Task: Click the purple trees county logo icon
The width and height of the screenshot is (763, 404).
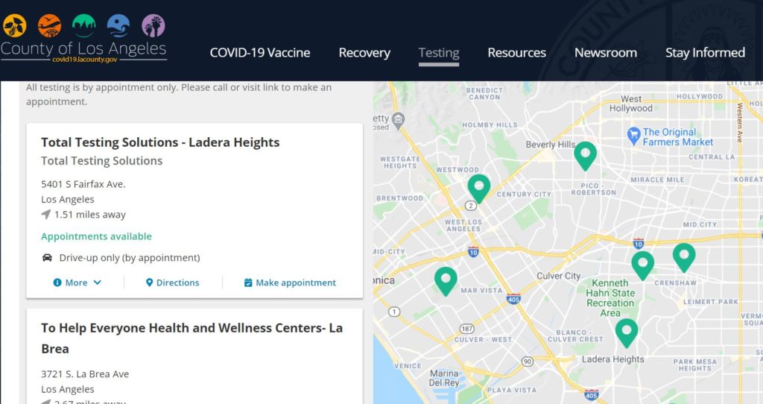Action: click(x=153, y=26)
